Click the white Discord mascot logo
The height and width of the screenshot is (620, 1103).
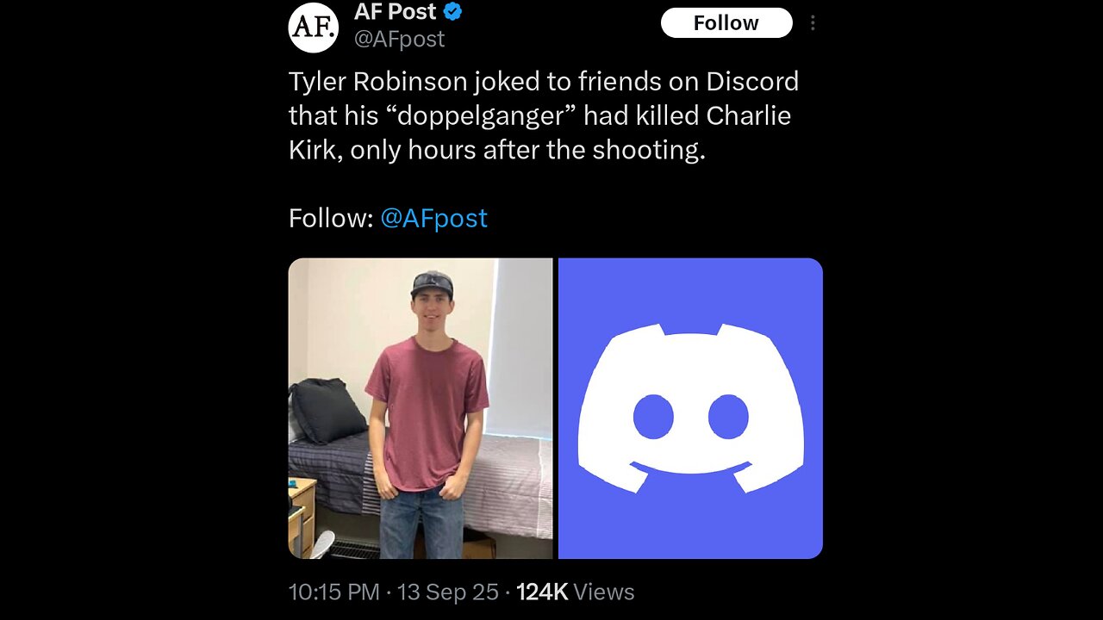690,408
